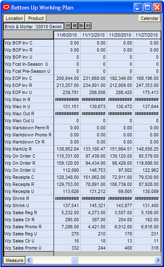
Task: Select the Wp EOP Inv R row label
Action: [x=29, y=85]
